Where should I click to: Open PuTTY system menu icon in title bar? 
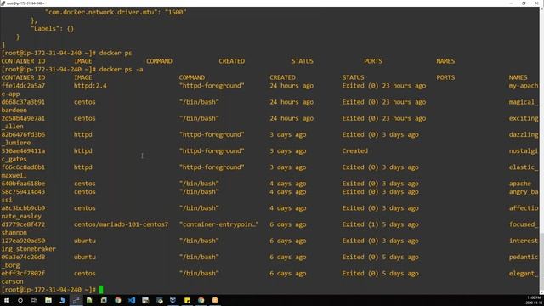[3, 3]
